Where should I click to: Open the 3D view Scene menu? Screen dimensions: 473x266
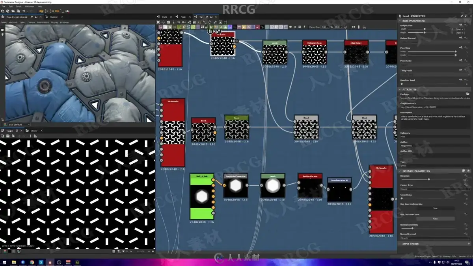(4, 22)
